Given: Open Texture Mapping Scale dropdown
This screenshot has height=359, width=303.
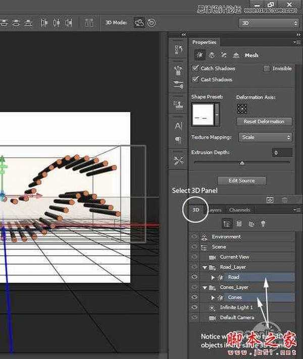Looking at the screenshot, I should click(265, 137).
